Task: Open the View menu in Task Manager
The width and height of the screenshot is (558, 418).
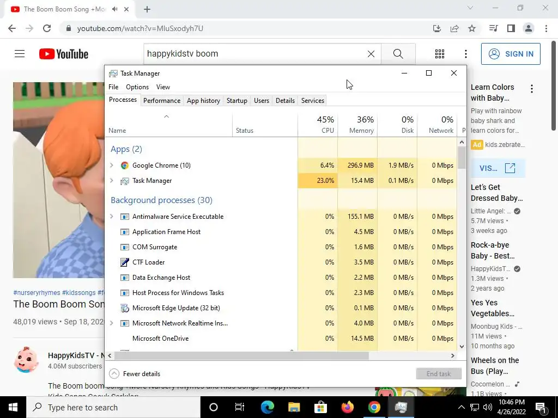Action: click(x=163, y=87)
